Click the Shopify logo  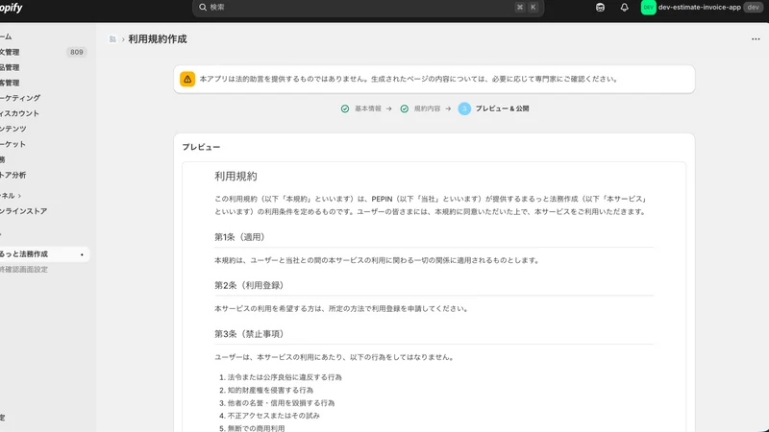pyautogui.click(x=11, y=8)
